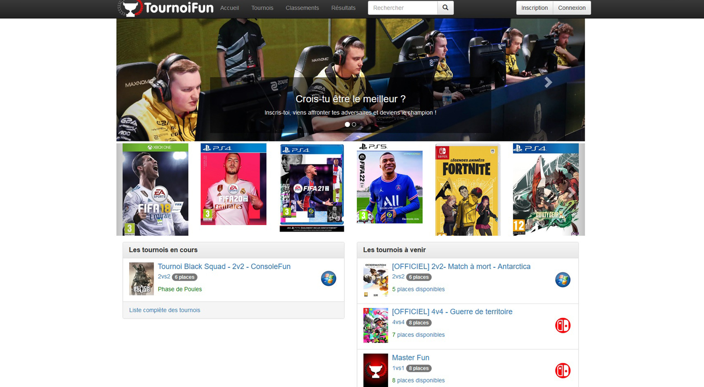Select the second carousel slide indicator dot
704x387 pixels.
click(354, 125)
